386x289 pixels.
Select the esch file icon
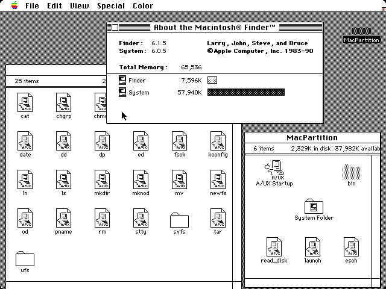[x=351, y=247]
